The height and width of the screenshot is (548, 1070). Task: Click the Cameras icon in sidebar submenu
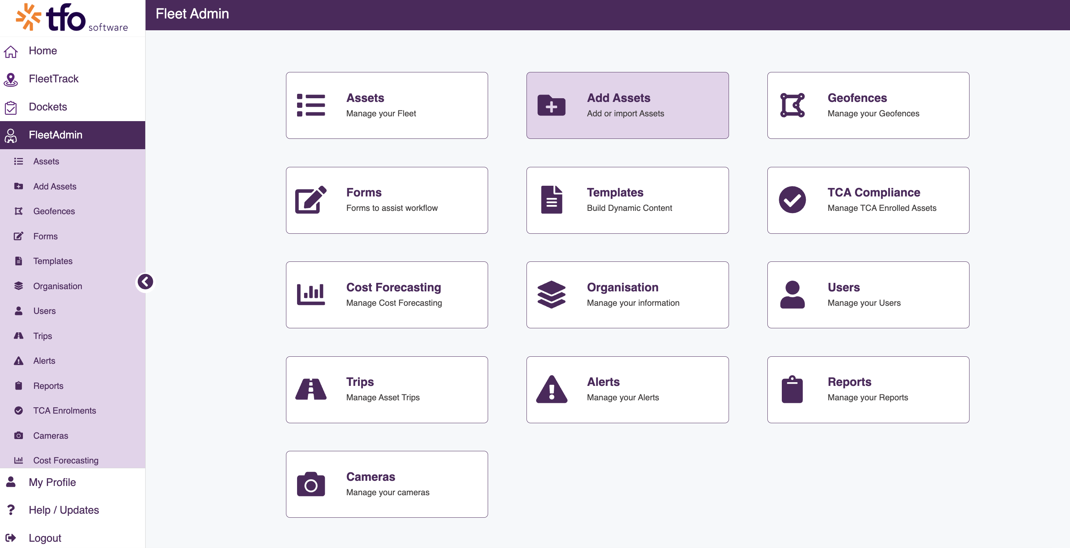click(19, 435)
